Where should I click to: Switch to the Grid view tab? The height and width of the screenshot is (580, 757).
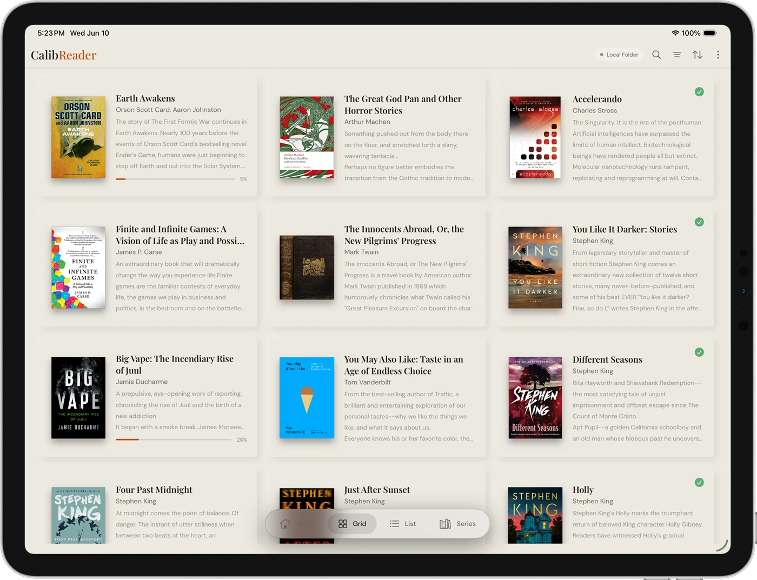coord(353,524)
